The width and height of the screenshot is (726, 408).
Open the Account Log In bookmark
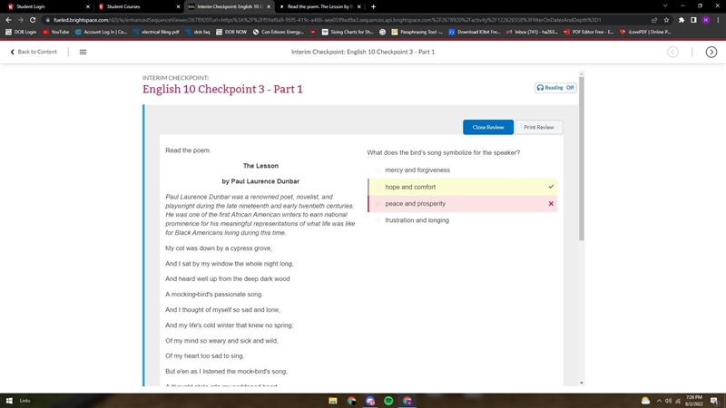pyautogui.click(x=101, y=32)
